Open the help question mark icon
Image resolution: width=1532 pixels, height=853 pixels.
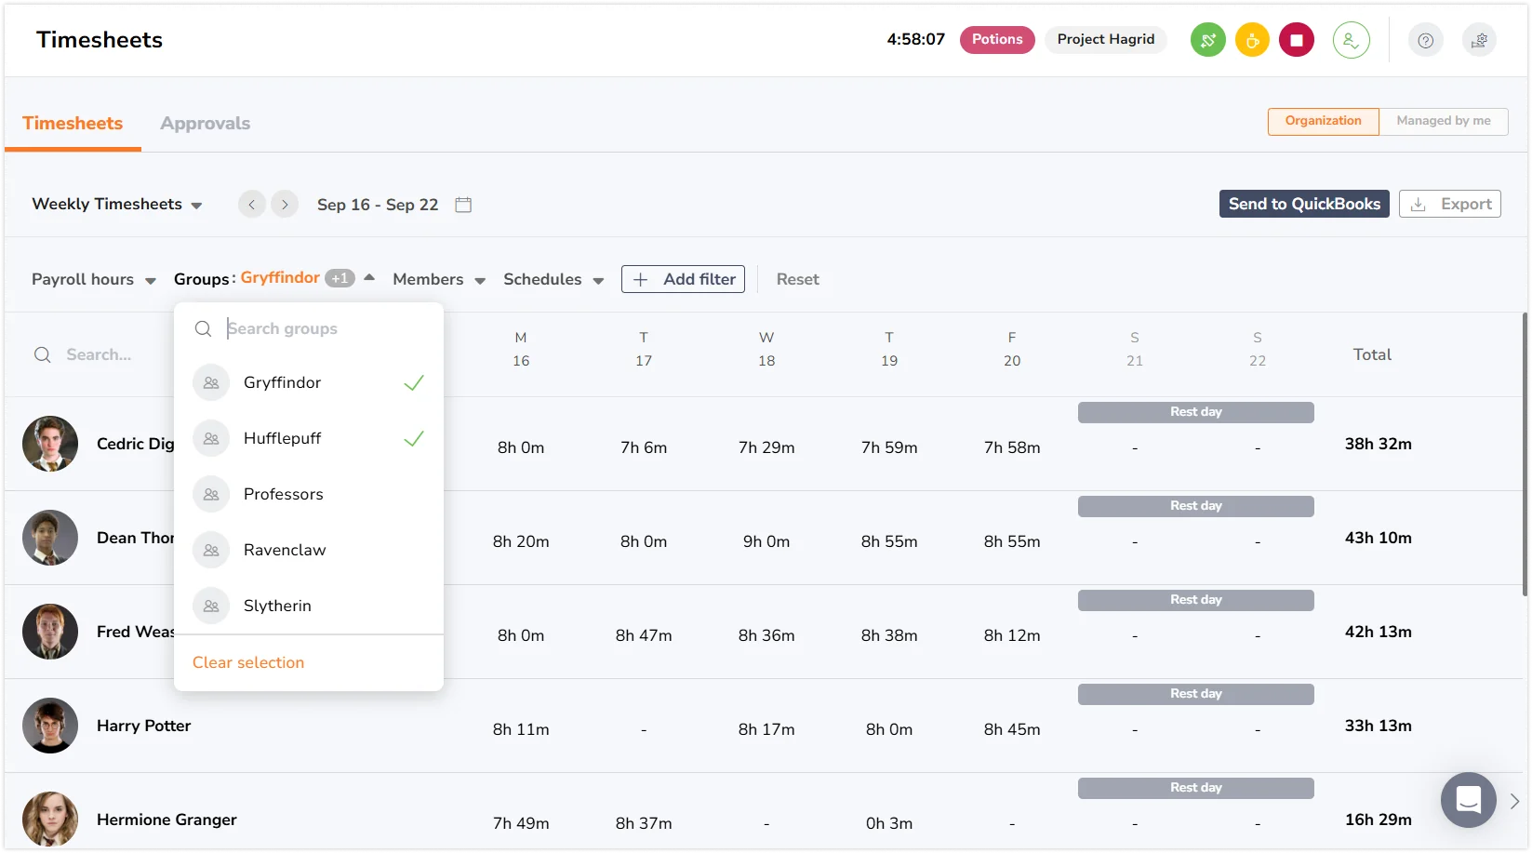1425,40
